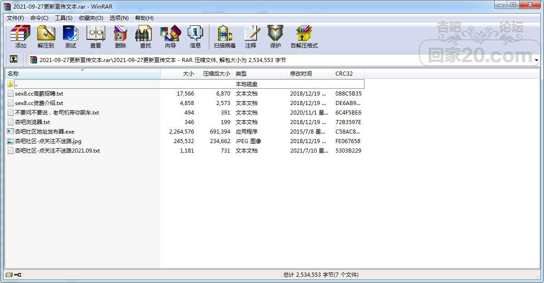Click the Extract To (解压到) toolbar icon
The width and height of the screenshot is (544, 283).
click(46, 33)
